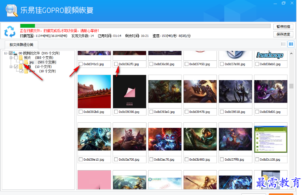Screen dimensions: 304x195
Task: Check the 0x8d341c0.jpg checkbox
Action: [81, 64]
